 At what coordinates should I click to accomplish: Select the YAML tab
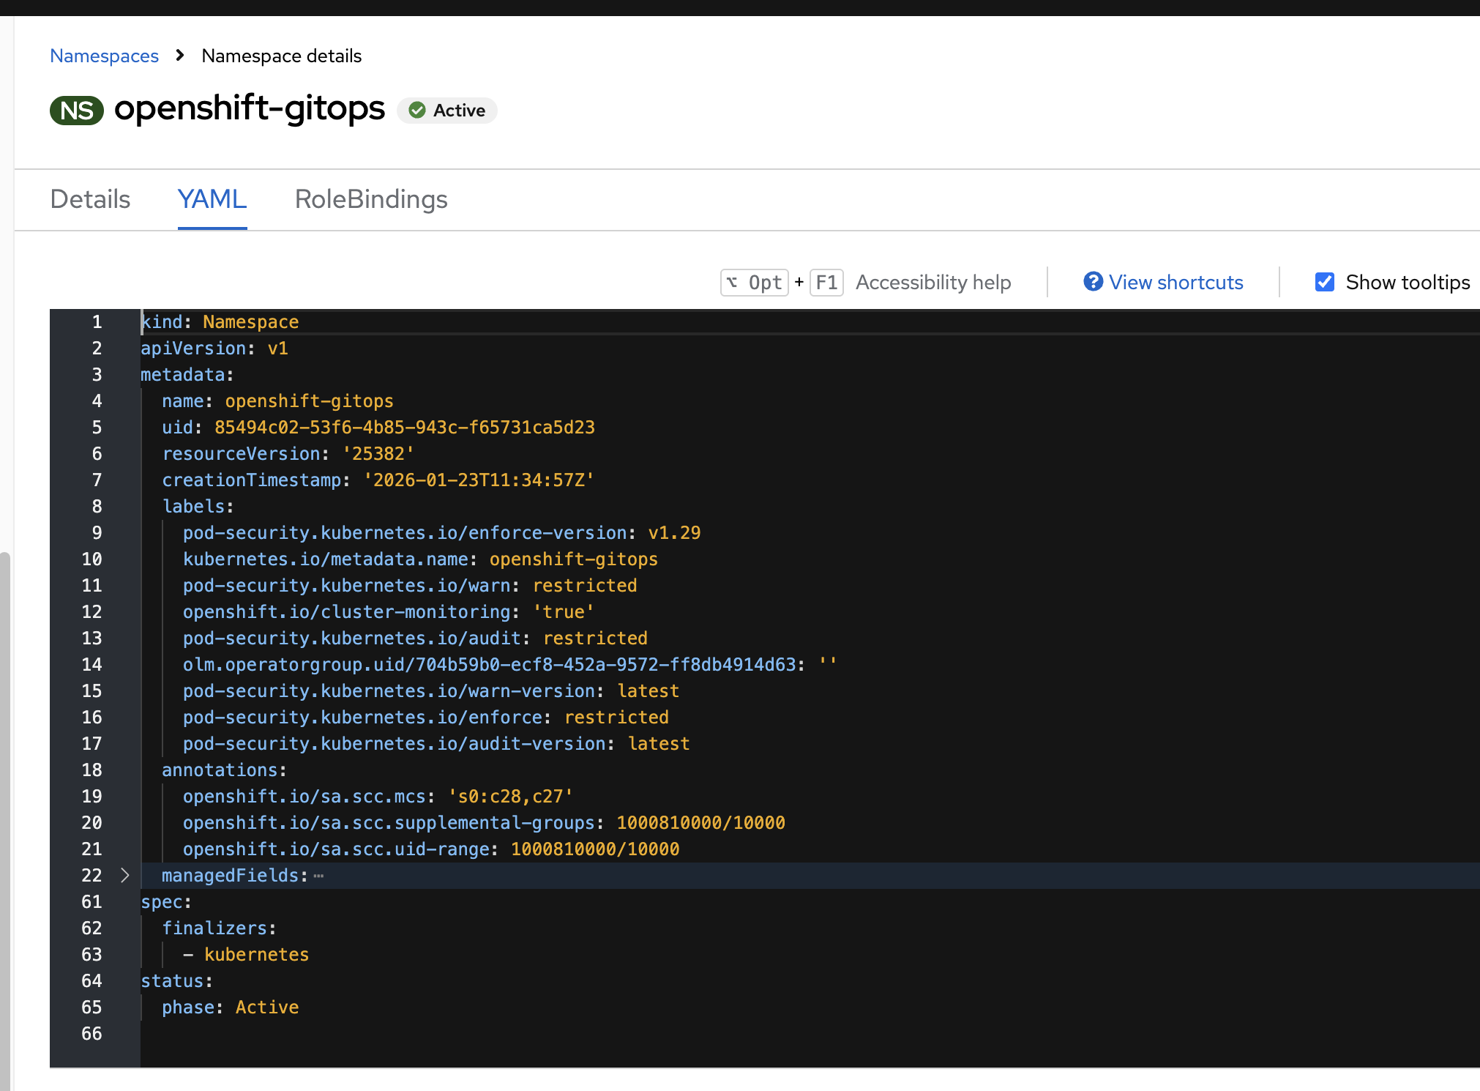212,199
